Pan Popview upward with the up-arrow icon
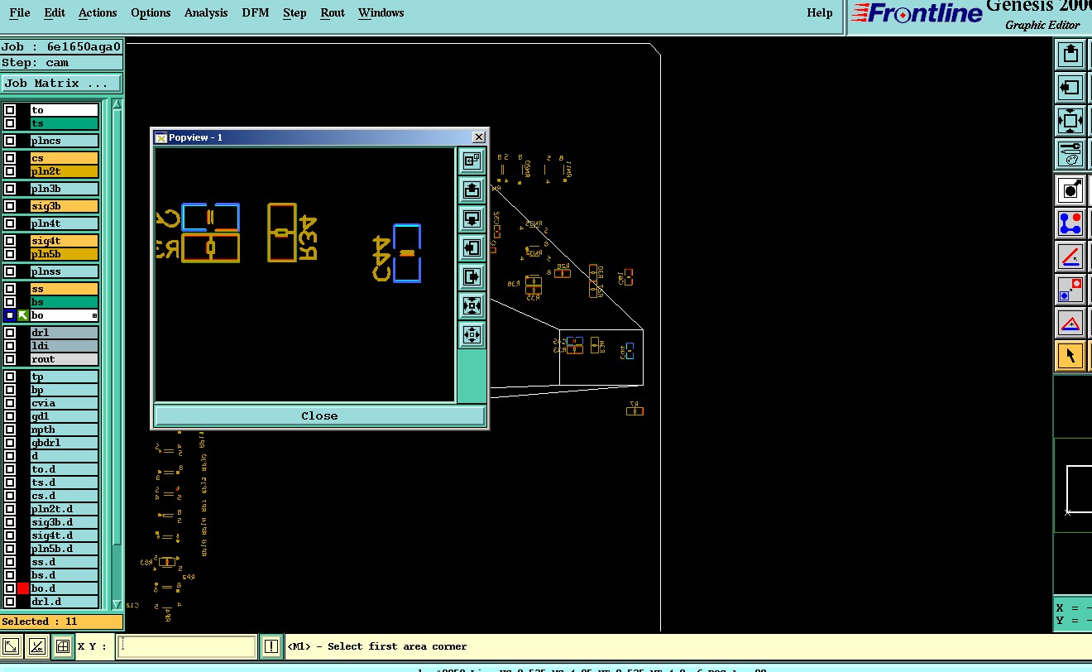Viewport: 1092px width, 672px height. 472,190
